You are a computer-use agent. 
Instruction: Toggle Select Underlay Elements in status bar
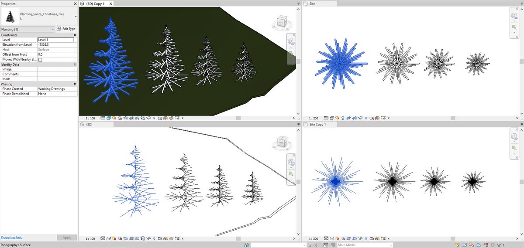pyautogui.click(x=465, y=245)
